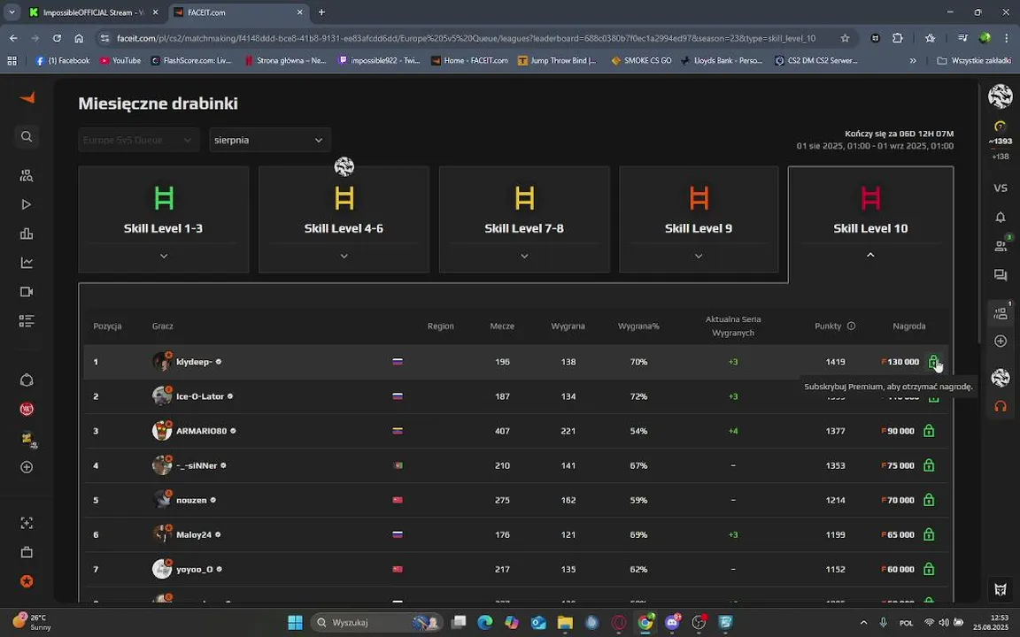The image size is (1020, 637).
Task: Open the focus frame icon in sidebar
Action: [27, 523]
